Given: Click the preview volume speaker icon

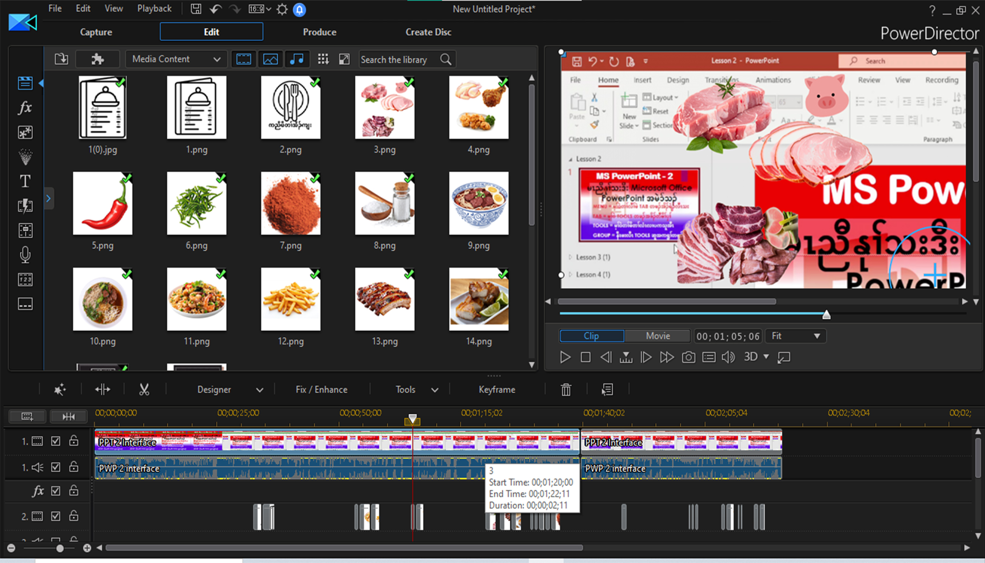Looking at the screenshot, I should pos(728,357).
